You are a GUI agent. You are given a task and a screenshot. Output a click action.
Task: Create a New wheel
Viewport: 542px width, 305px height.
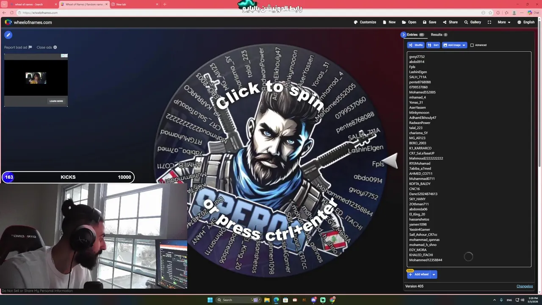tap(389, 22)
